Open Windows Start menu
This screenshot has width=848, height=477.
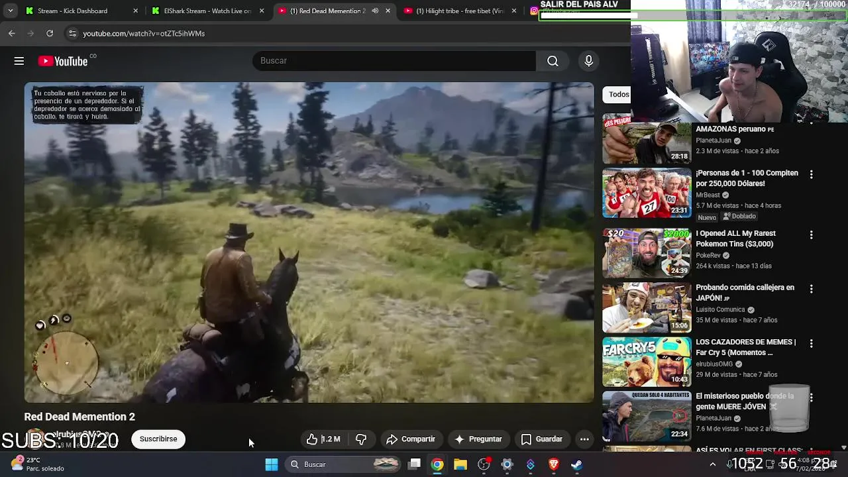point(272,464)
